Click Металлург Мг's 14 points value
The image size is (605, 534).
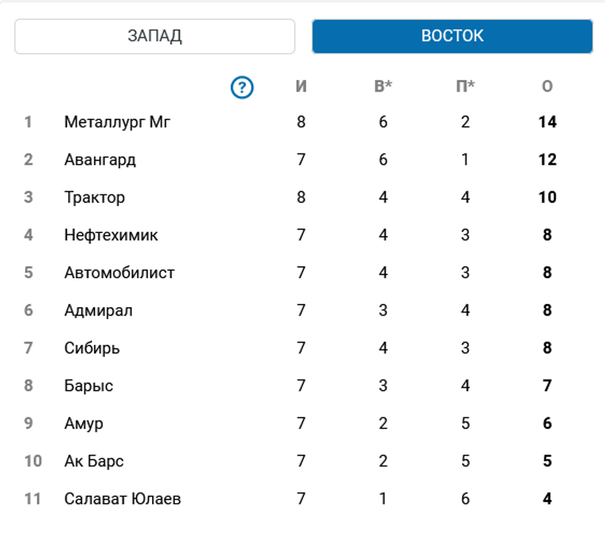(x=548, y=122)
